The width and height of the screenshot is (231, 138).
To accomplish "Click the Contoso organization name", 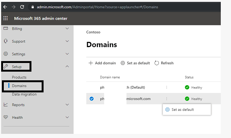I will click(93, 32).
